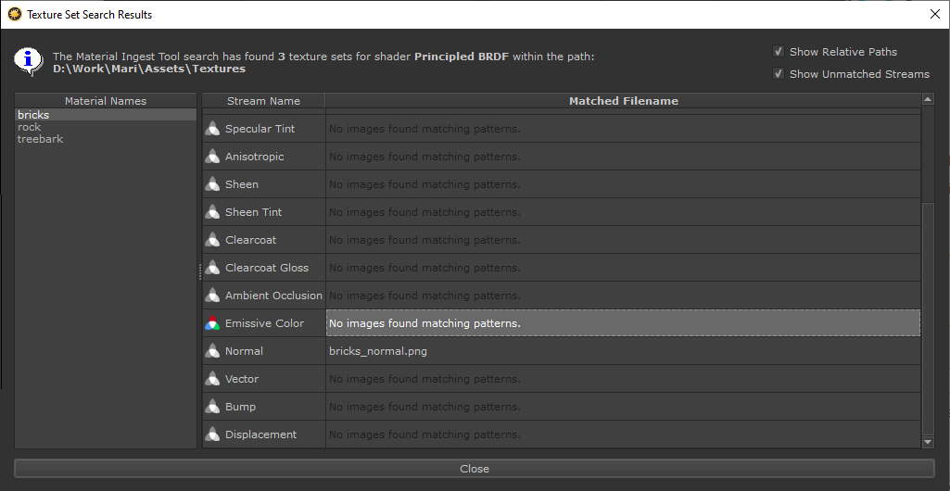
Task: Select the treebark material
Action: 41,139
